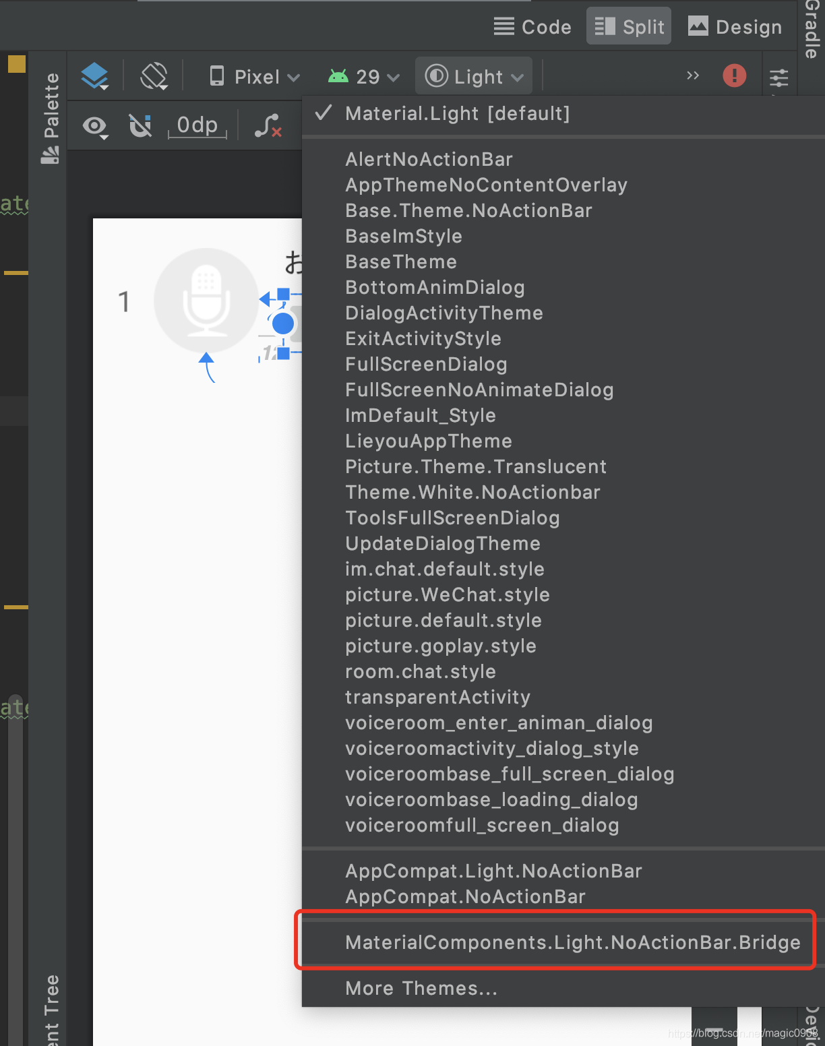Select Base.Theme.NoActionBar theme
825x1046 pixels.
pyautogui.click(x=563, y=210)
